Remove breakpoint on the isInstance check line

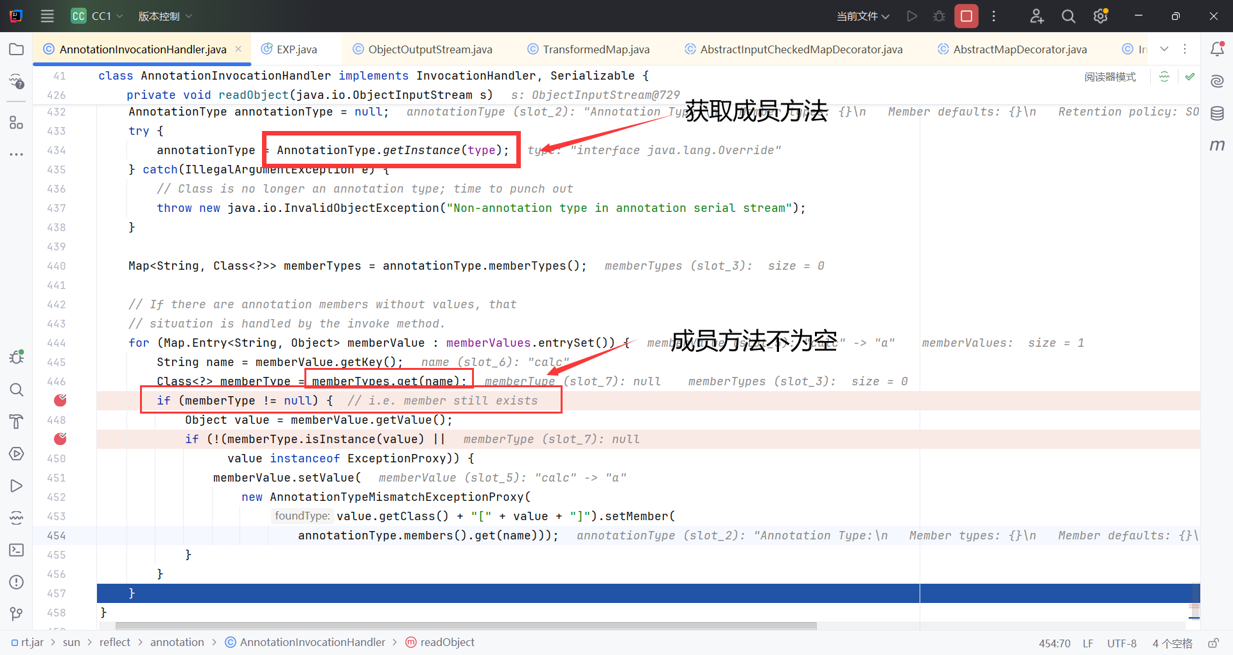[x=60, y=439]
